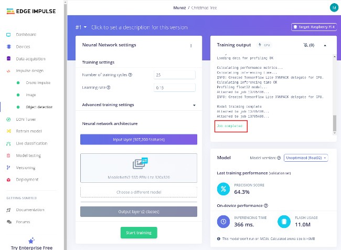Screen dimensions: 341x250
Task: Click the Start training button
Action: pyautogui.click(x=138, y=233)
